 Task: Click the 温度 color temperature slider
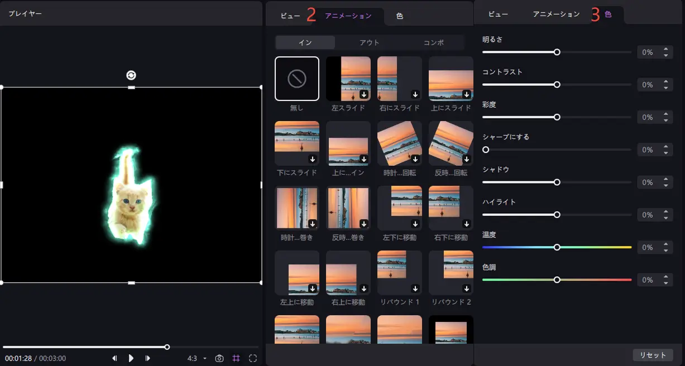(x=557, y=247)
